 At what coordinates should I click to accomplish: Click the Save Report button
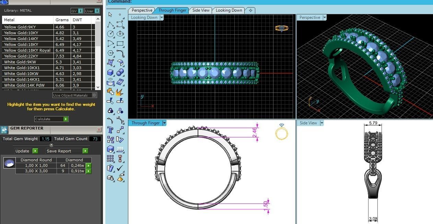coord(67,151)
